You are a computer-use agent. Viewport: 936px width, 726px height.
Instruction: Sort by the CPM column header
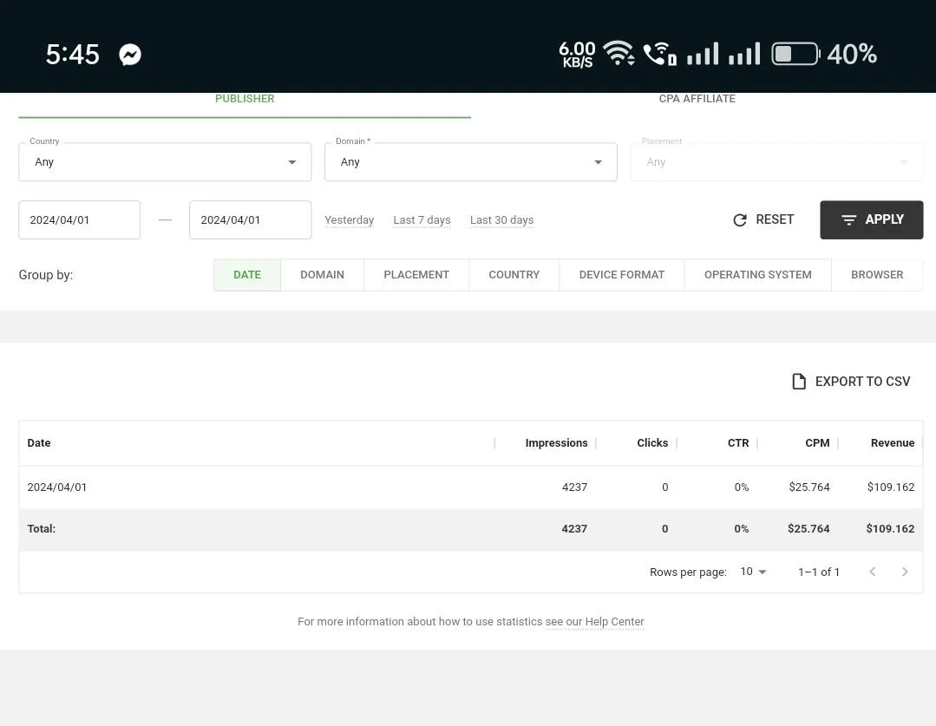[817, 443]
